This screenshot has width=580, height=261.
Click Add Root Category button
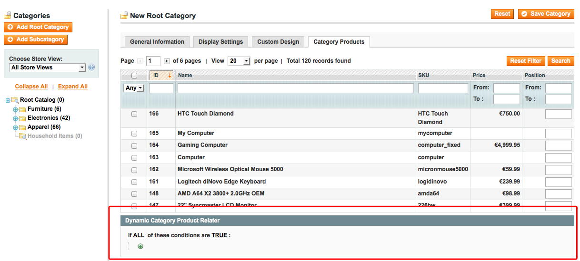(38, 28)
